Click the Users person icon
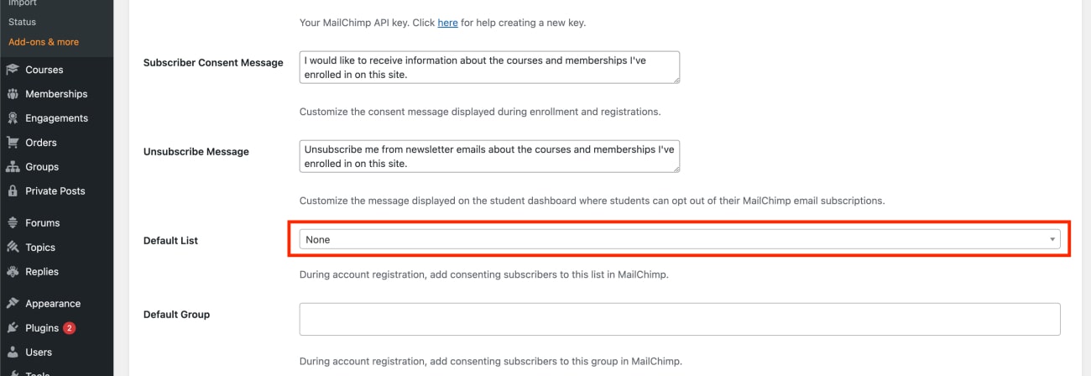Screen dimensions: 1091x376 click(13, 352)
